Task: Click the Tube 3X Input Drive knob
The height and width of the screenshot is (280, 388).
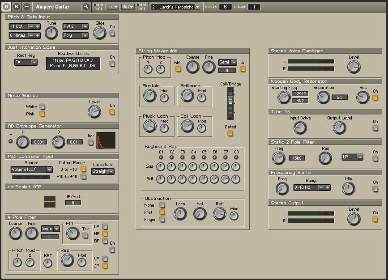Action: pyautogui.click(x=300, y=128)
